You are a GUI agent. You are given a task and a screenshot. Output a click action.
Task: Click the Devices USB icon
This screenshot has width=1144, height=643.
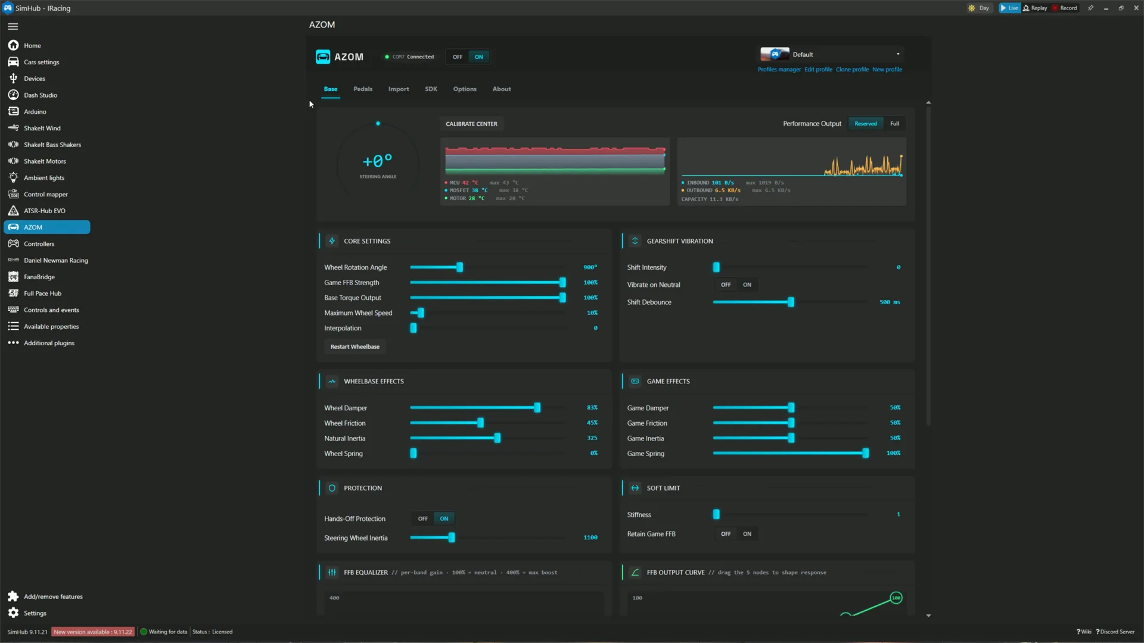pyautogui.click(x=13, y=79)
